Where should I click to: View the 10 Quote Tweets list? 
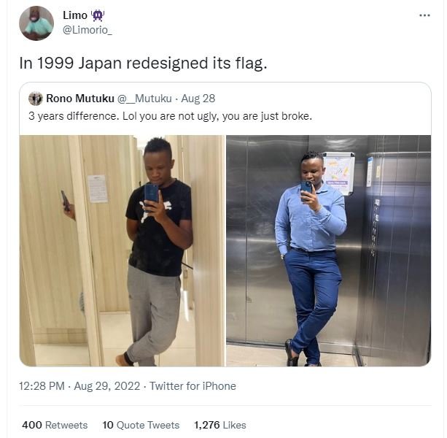[141, 425]
